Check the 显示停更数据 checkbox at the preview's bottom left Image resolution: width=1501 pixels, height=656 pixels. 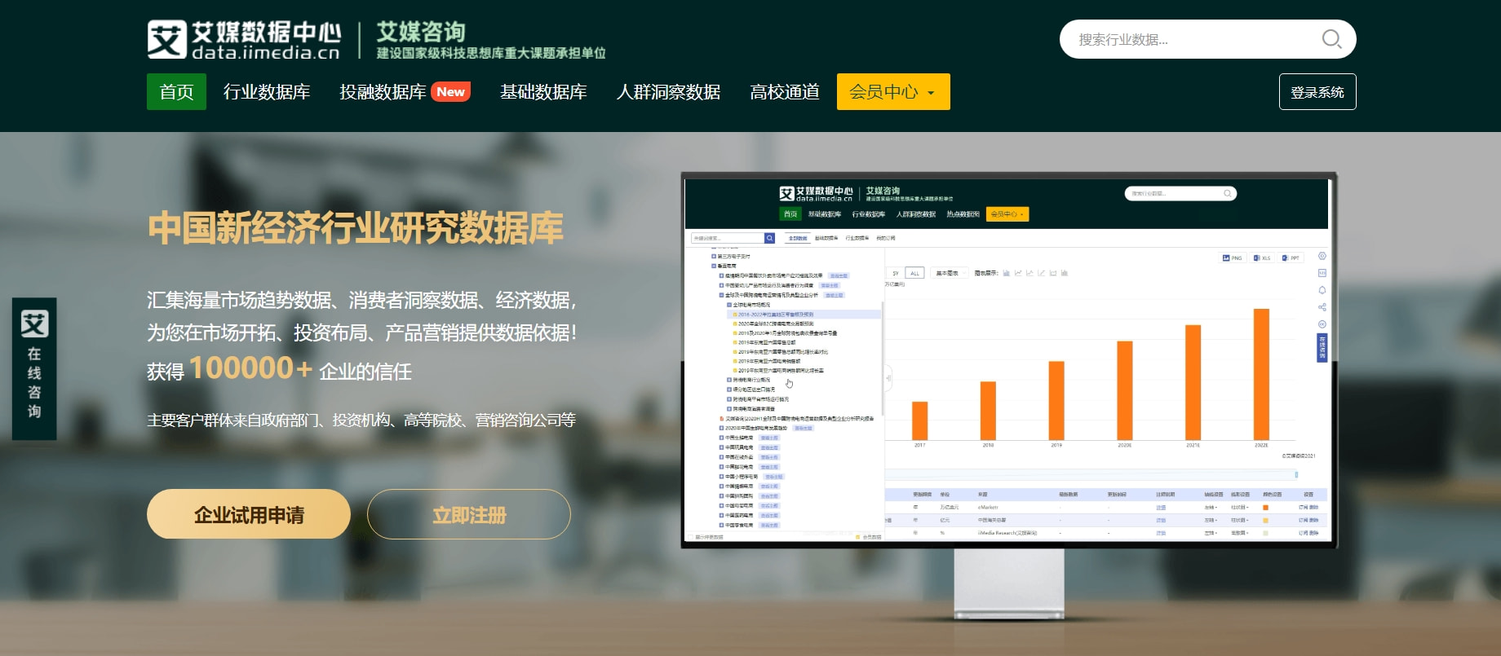pyautogui.click(x=690, y=537)
